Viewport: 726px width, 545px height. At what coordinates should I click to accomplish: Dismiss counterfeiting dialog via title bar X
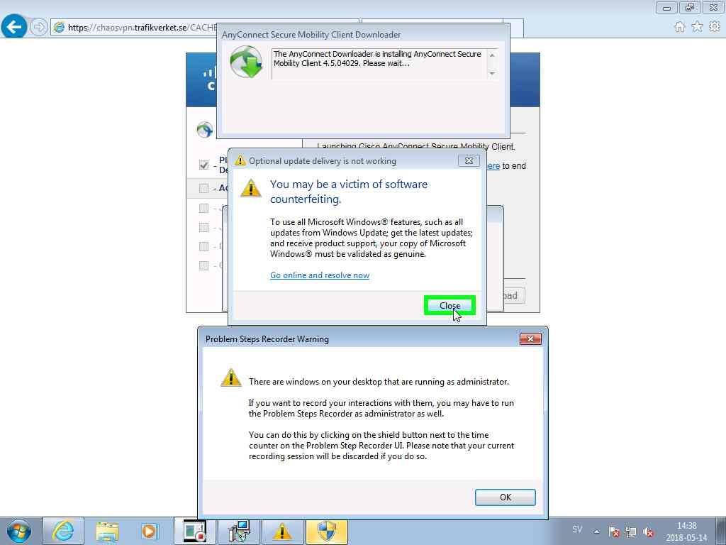point(469,160)
